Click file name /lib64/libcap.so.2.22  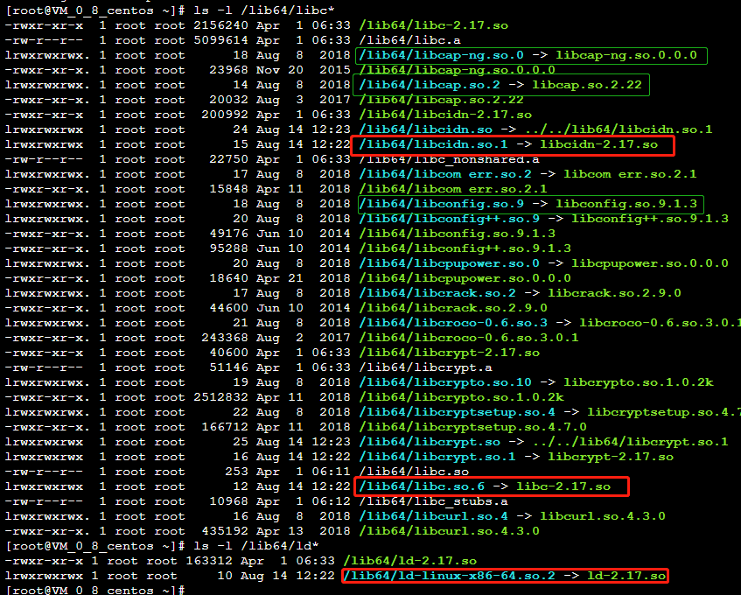click(442, 100)
